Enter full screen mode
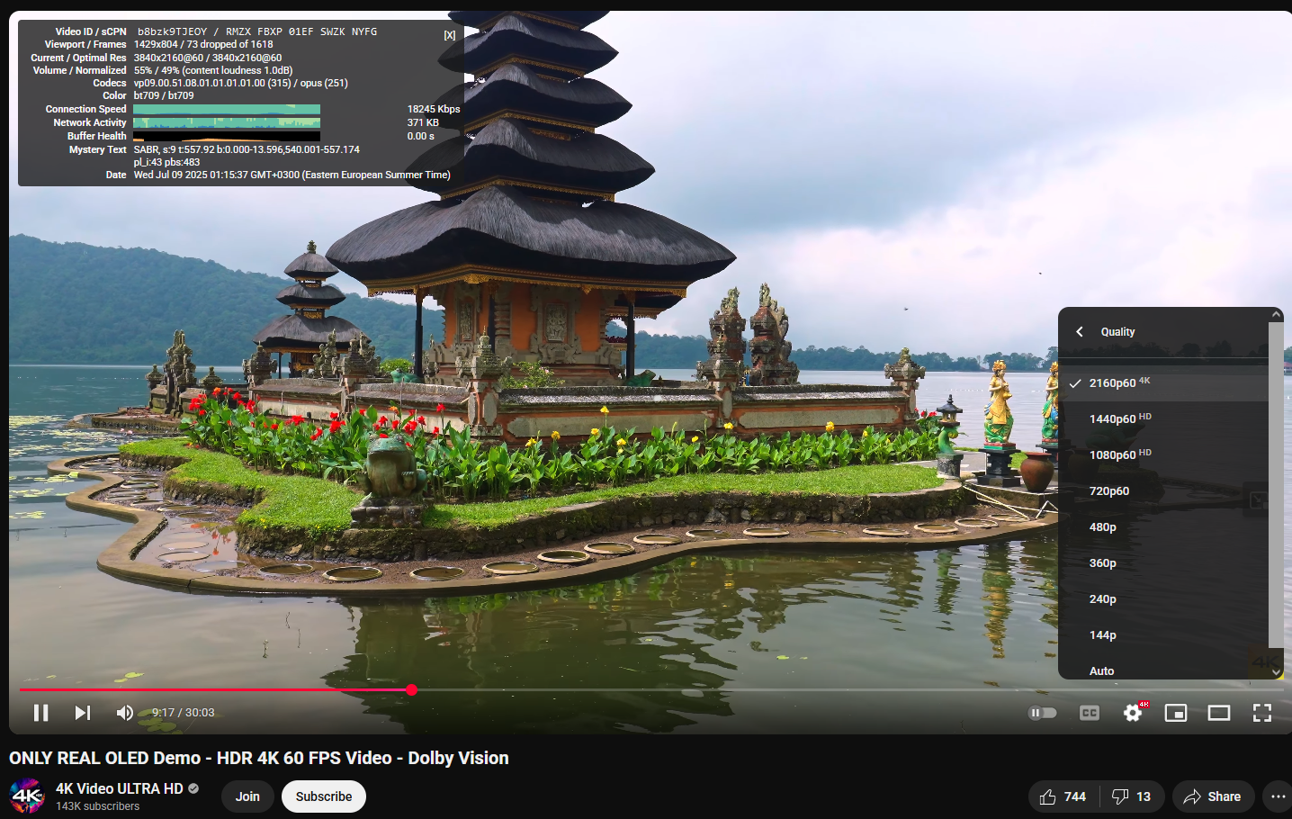Screen dimensions: 1292x819 [x=1262, y=713]
